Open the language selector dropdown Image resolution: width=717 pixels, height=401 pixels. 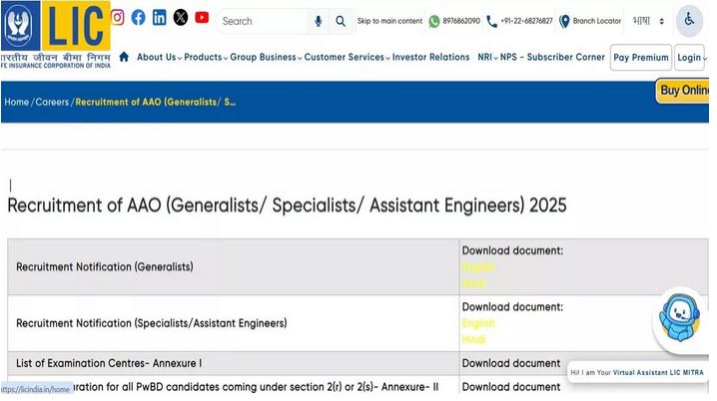[648, 21]
